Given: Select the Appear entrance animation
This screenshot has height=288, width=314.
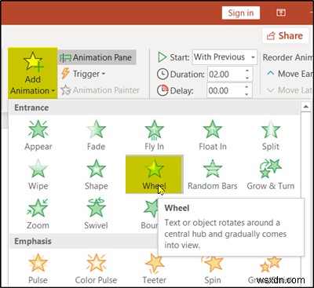Looking at the screenshot, I should pyautogui.click(x=38, y=135).
